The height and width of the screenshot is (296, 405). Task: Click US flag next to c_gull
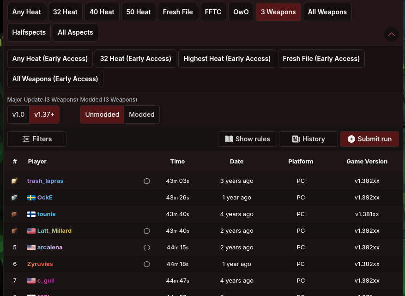pyautogui.click(x=31, y=280)
